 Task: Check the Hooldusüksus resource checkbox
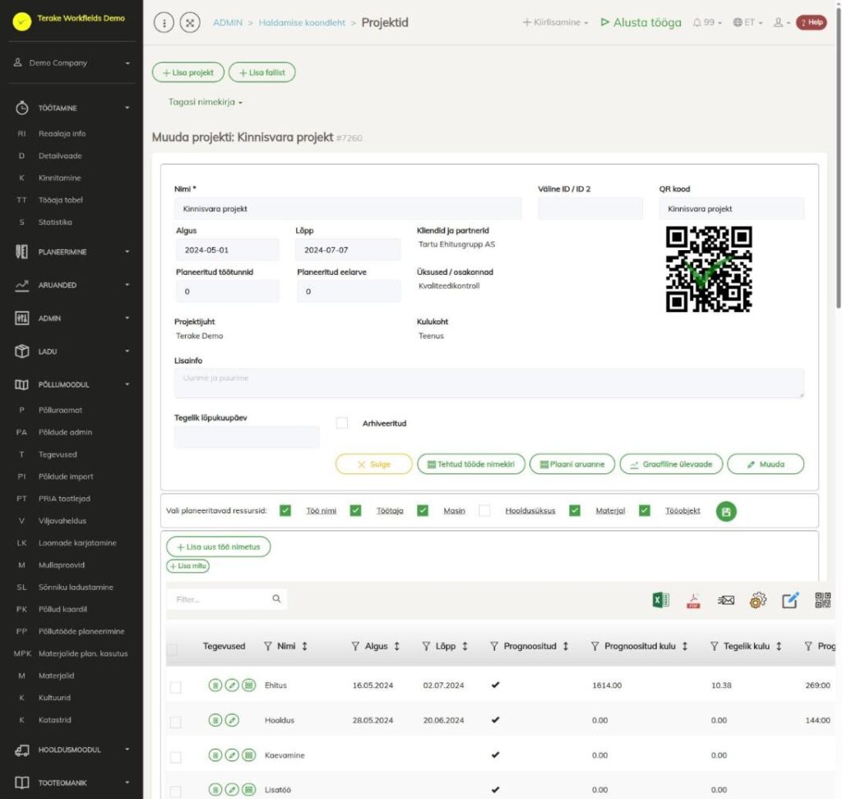click(484, 510)
